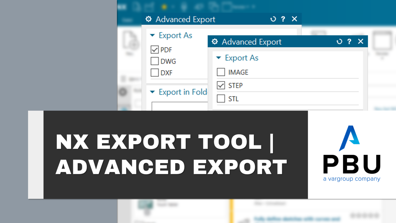Click the reset icon on the back dialog
396x223 pixels.
[273, 19]
